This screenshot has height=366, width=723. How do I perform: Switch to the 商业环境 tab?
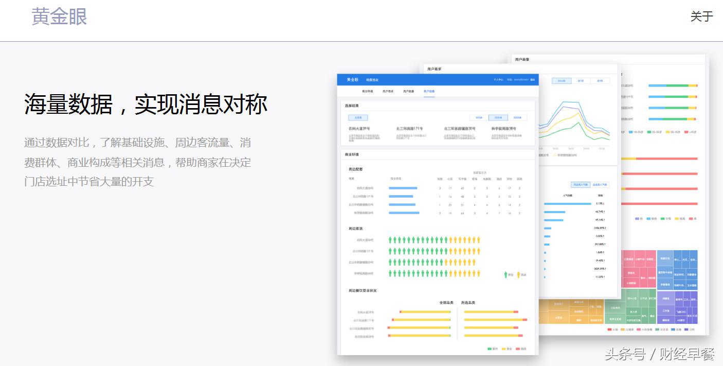click(367, 91)
